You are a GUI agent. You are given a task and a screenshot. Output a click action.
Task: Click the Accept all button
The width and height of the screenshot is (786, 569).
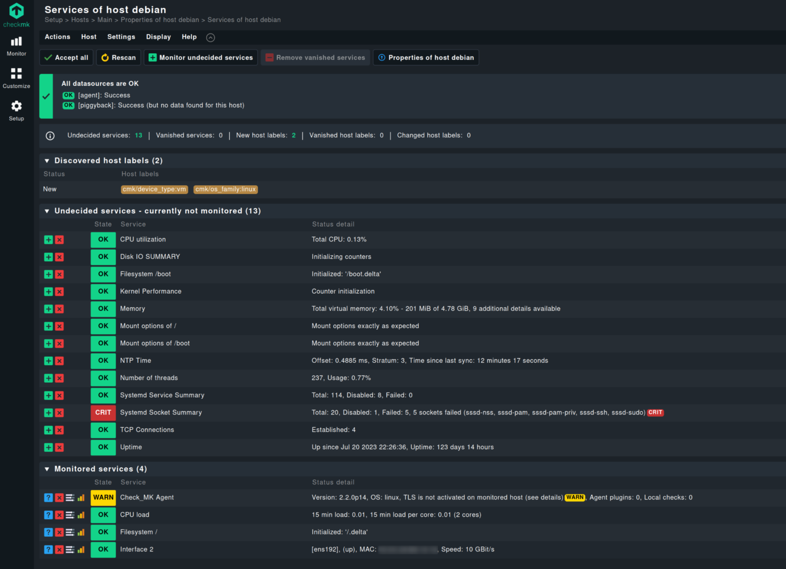[x=67, y=58]
